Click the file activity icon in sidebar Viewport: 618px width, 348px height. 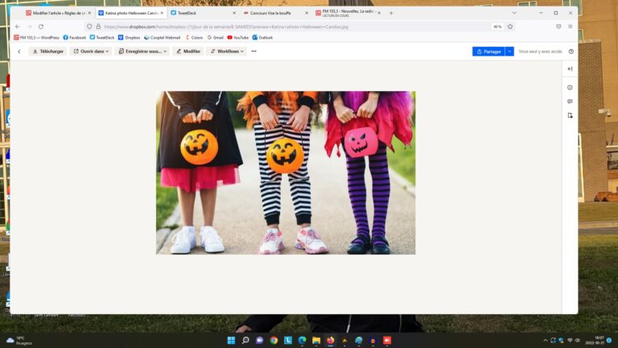[570, 115]
